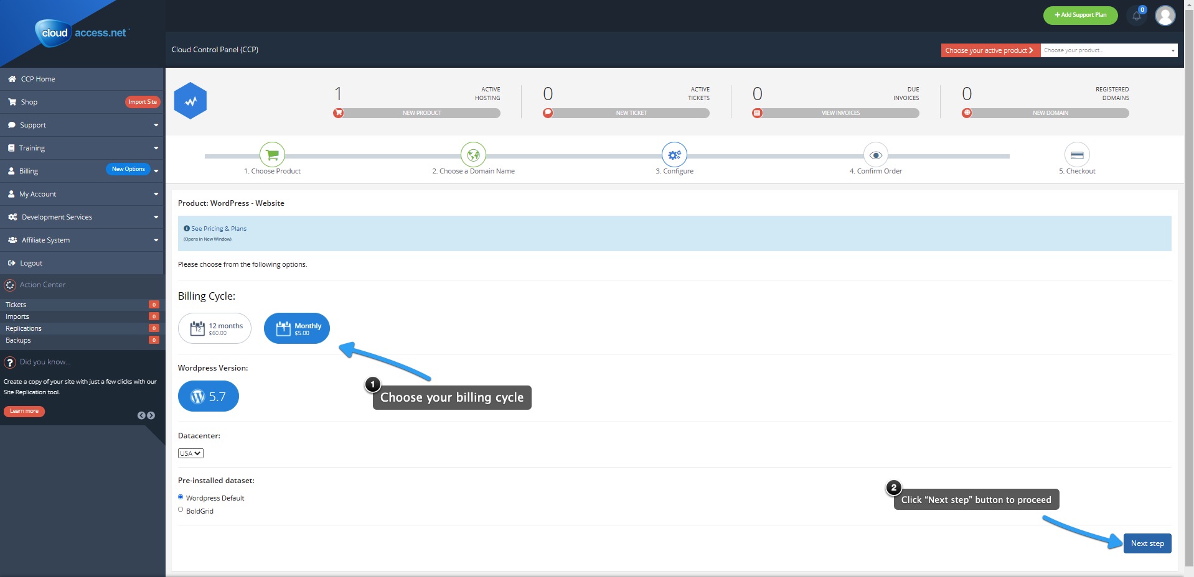Expand the Billing menu arrow
The width and height of the screenshot is (1194, 577).
coord(156,171)
